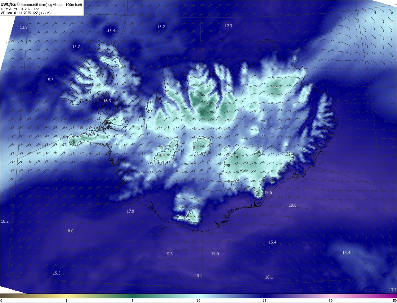Viewport: 397px width, 303px height.
Task: Click the colorbar tick label '10'
Action: tap(198, 301)
